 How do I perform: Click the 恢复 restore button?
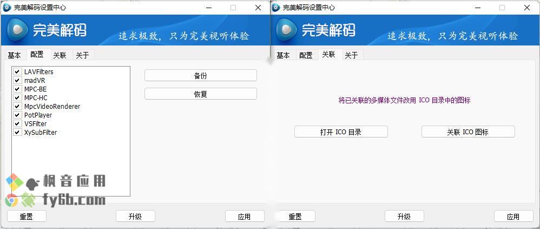click(x=200, y=94)
